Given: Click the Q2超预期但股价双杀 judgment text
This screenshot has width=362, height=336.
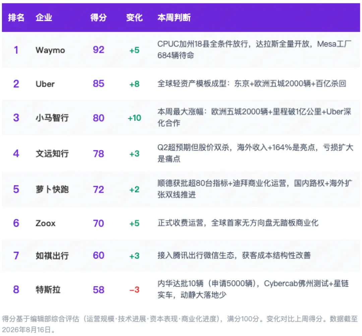Looking at the screenshot, I should (255, 153).
